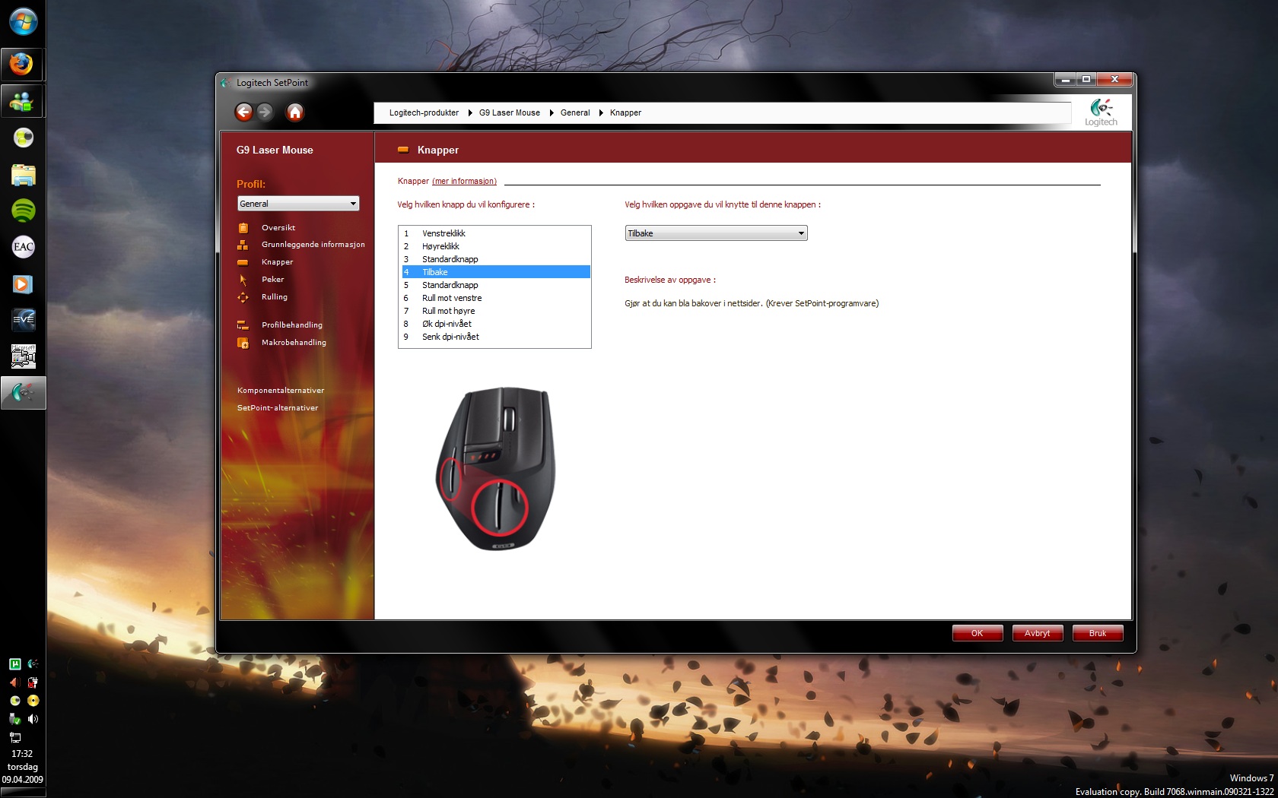Select button 5 Standardknapp in list
The image size is (1278, 798).
pyautogui.click(x=495, y=285)
